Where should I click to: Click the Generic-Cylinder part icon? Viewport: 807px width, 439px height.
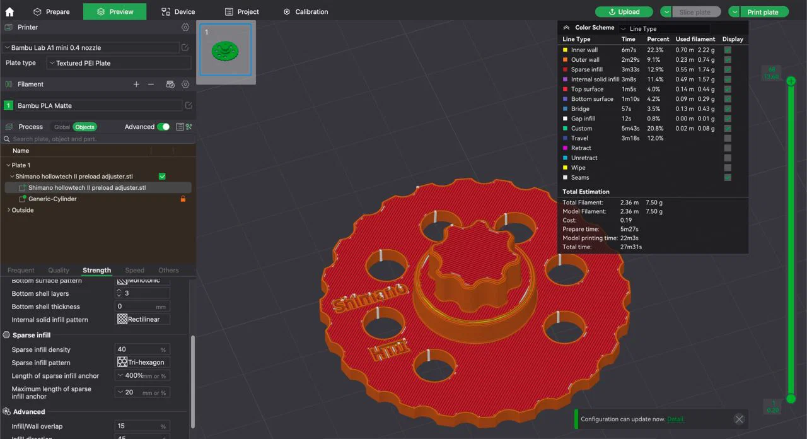pos(23,199)
